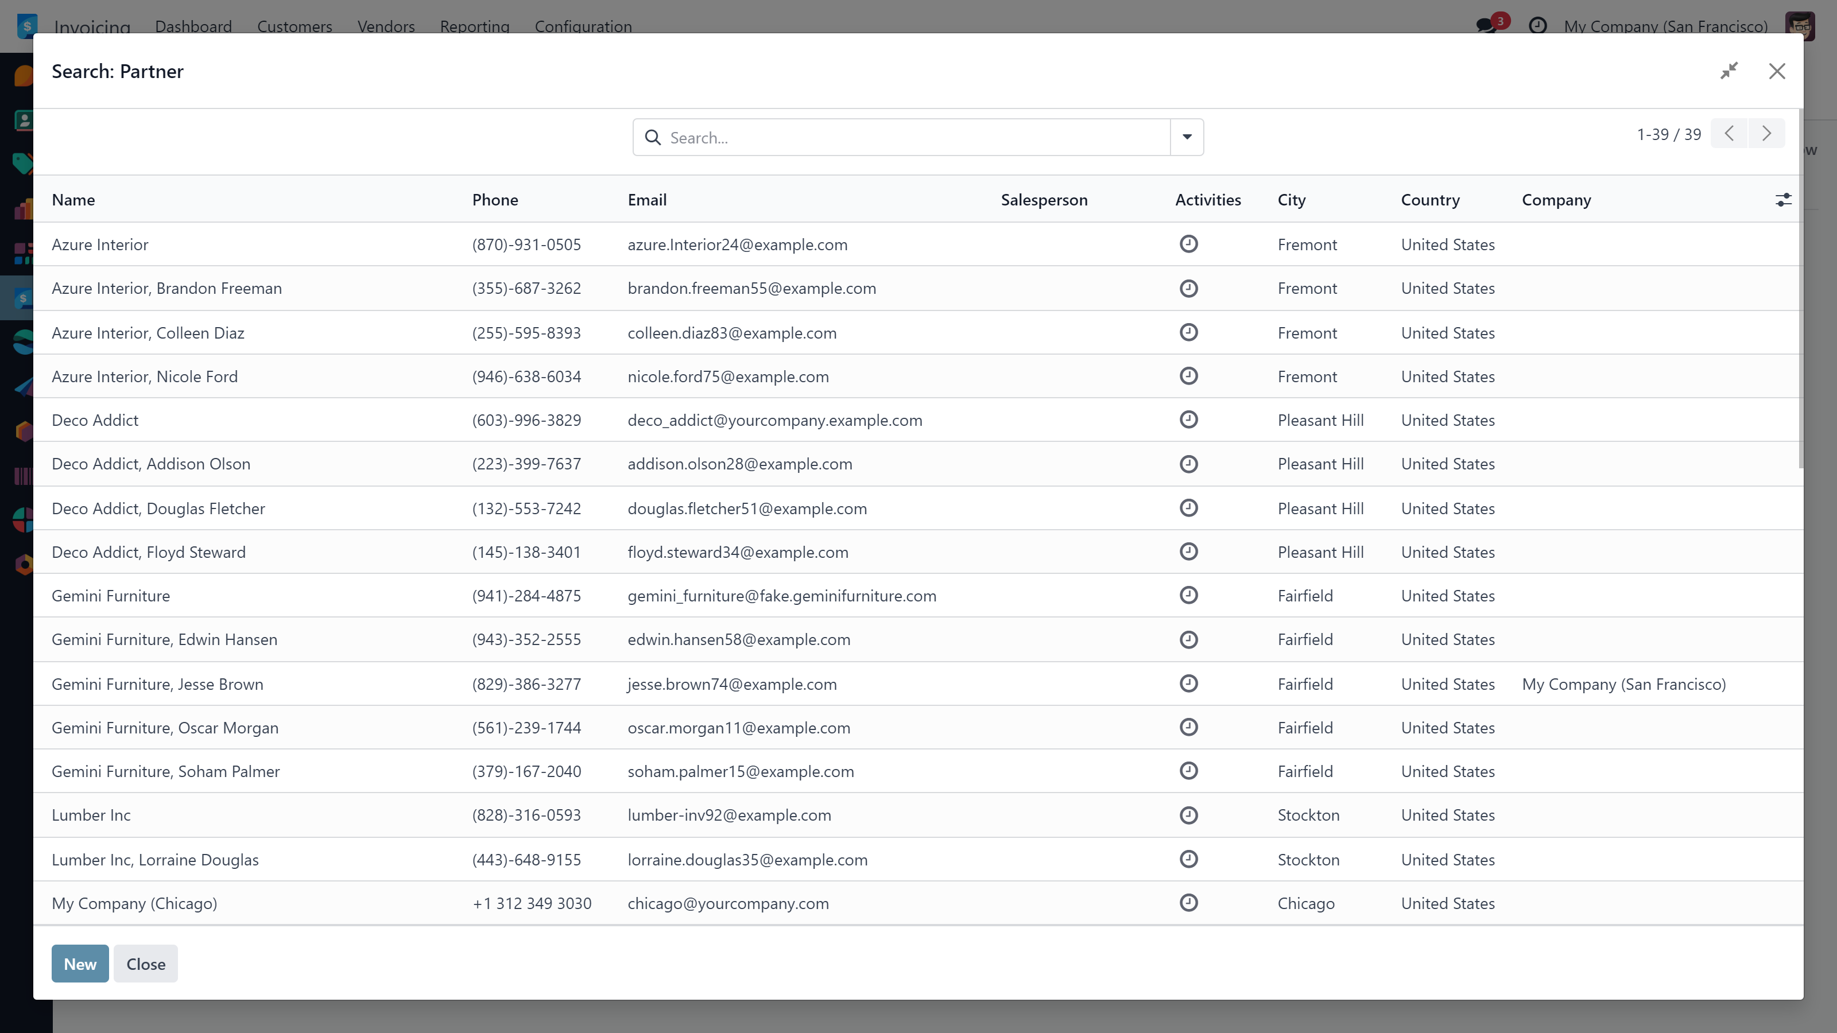Click the top bar activities clock icon

[x=1537, y=26]
